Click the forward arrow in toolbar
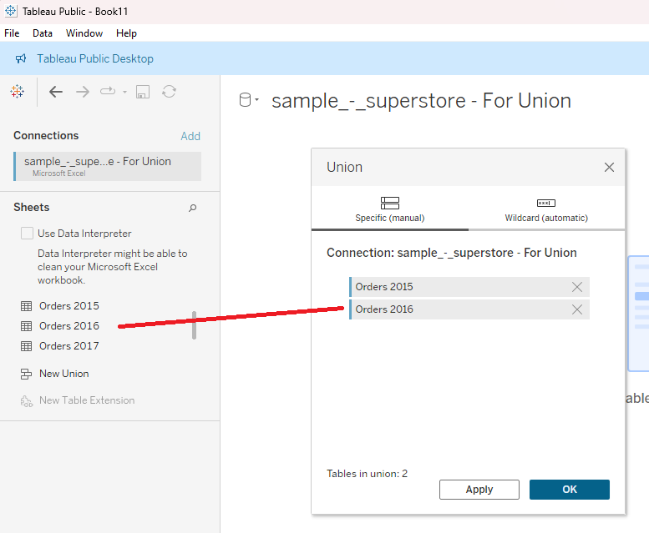 [83, 92]
